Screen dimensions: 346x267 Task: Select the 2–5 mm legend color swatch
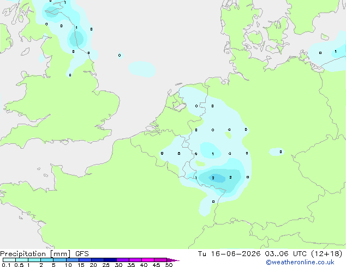point(47,260)
